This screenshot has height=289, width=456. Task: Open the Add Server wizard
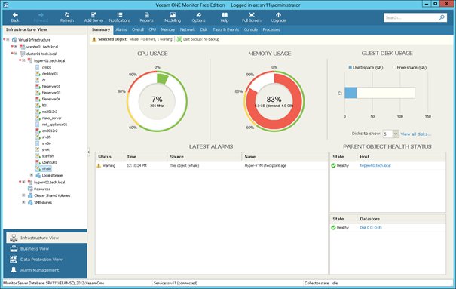[93, 17]
